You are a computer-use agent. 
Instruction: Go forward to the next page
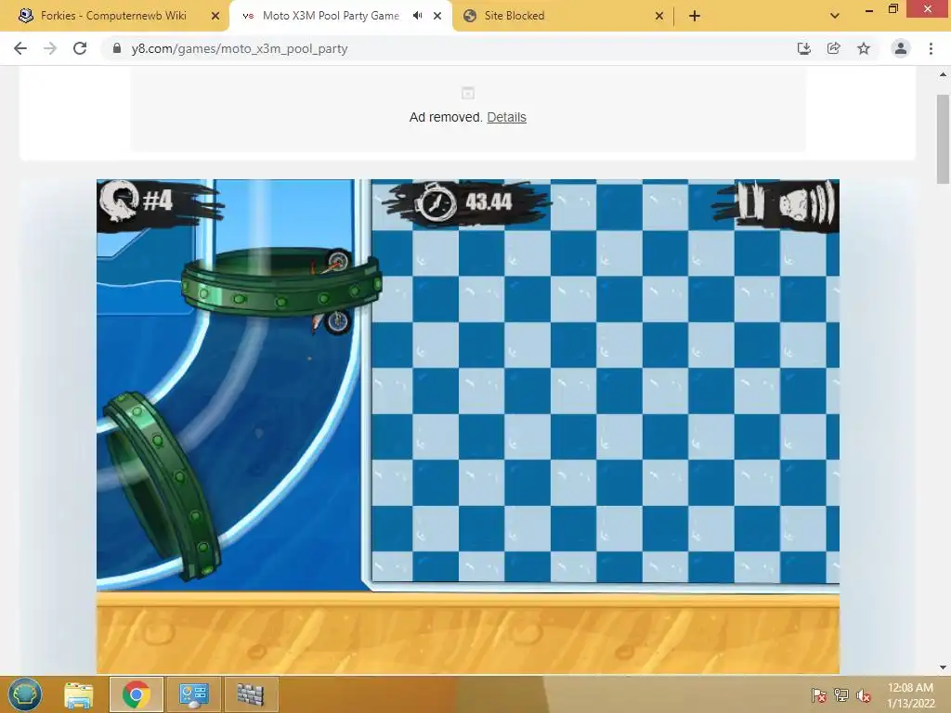(50, 48)
